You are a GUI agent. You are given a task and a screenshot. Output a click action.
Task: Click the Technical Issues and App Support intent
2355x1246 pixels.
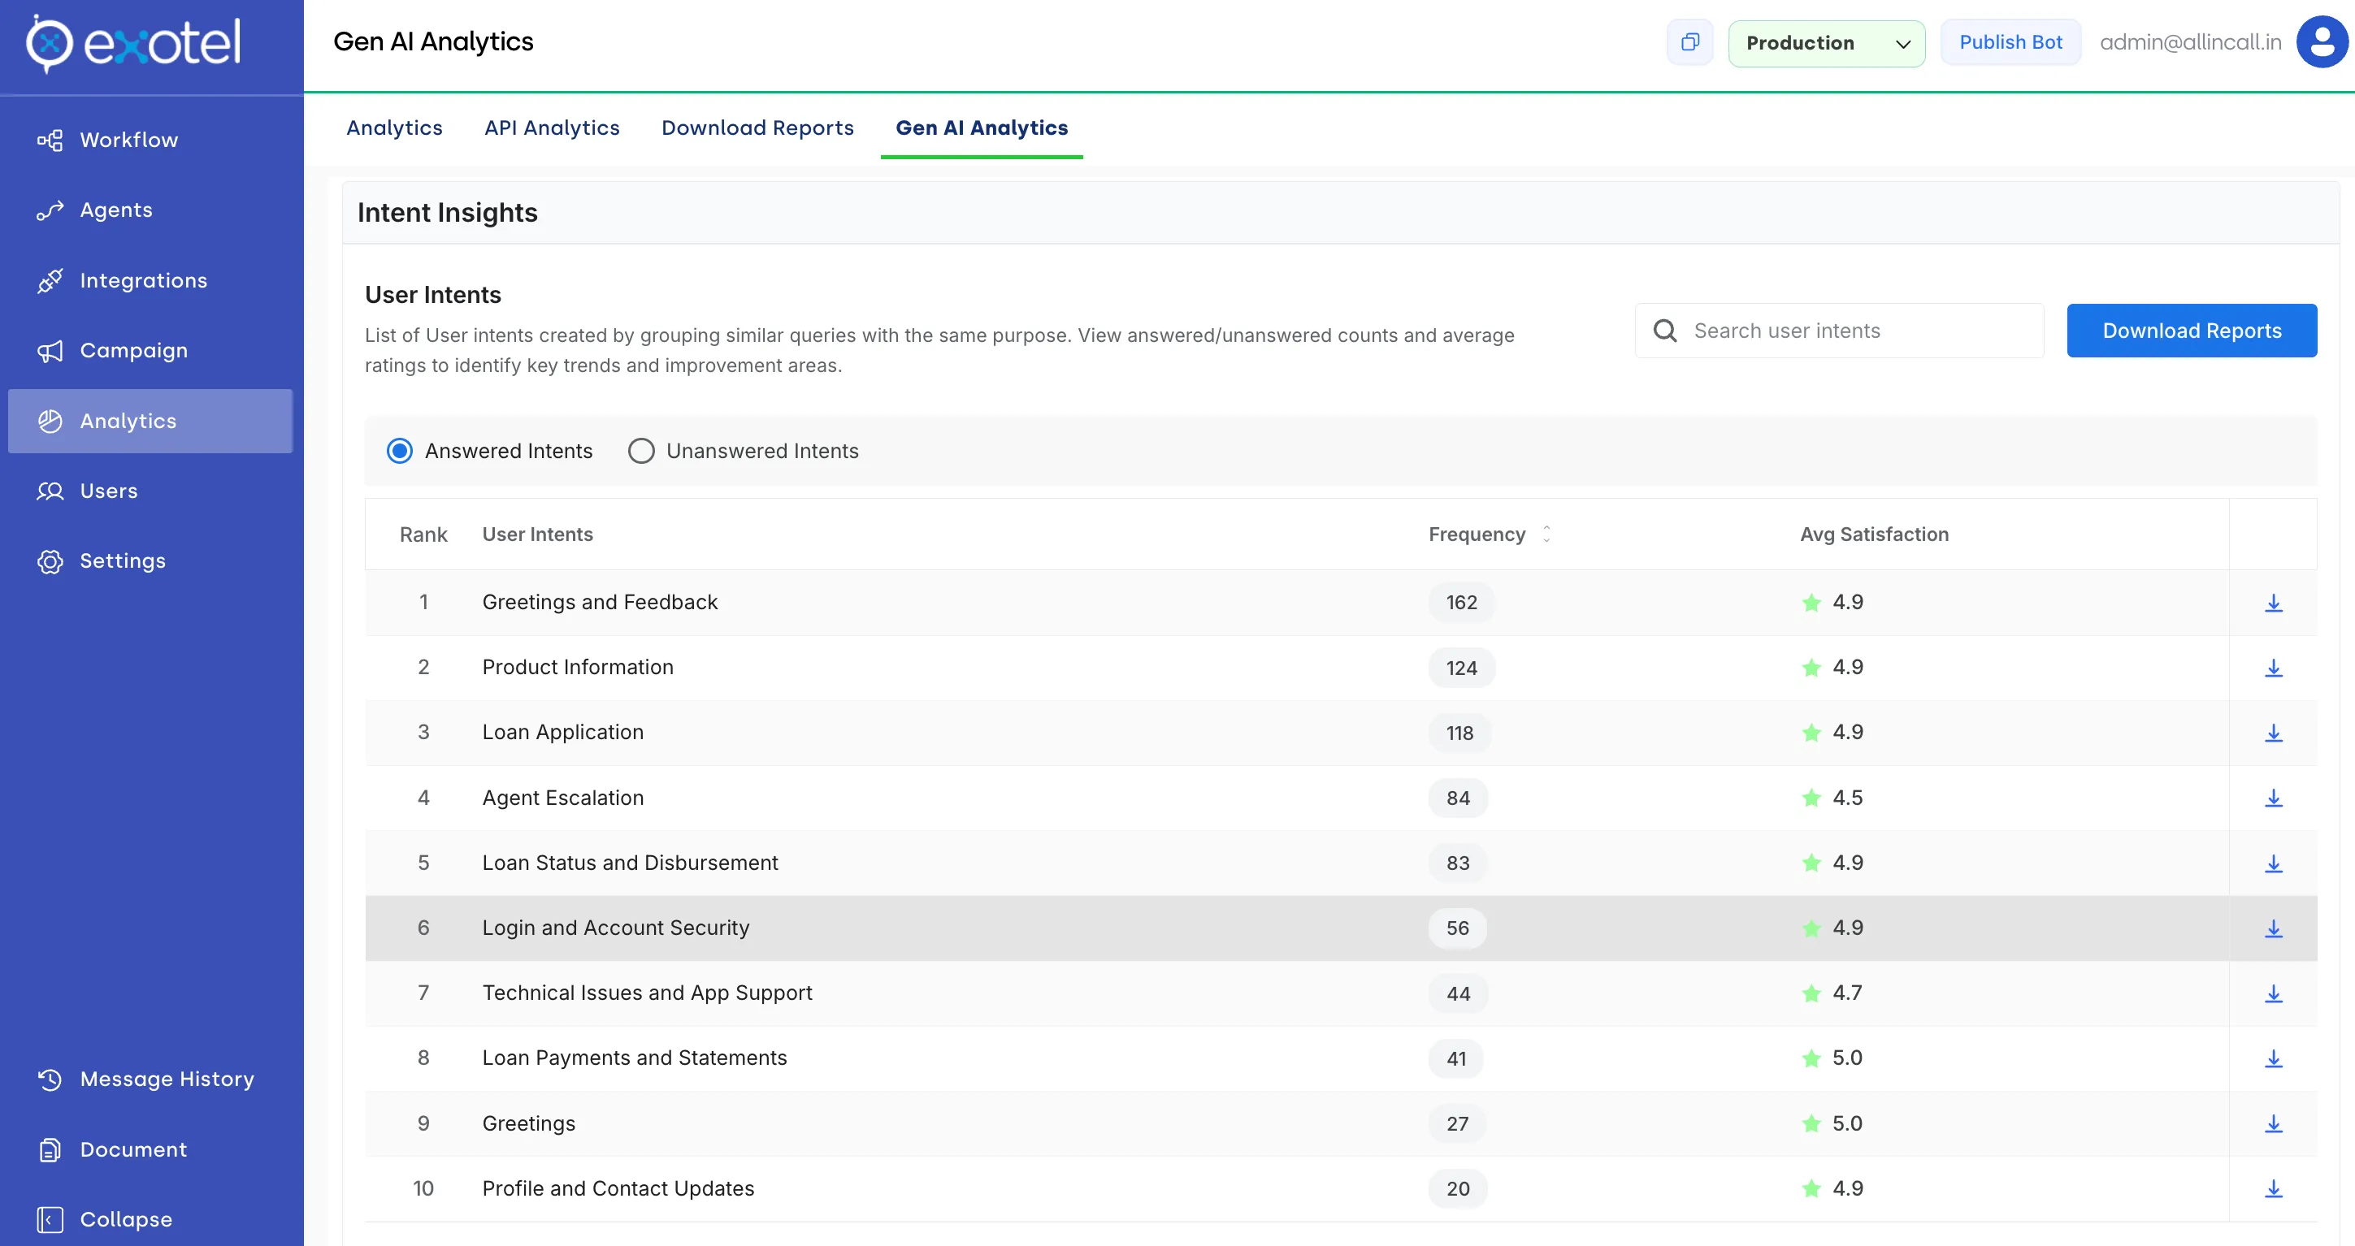click(647, 993)
